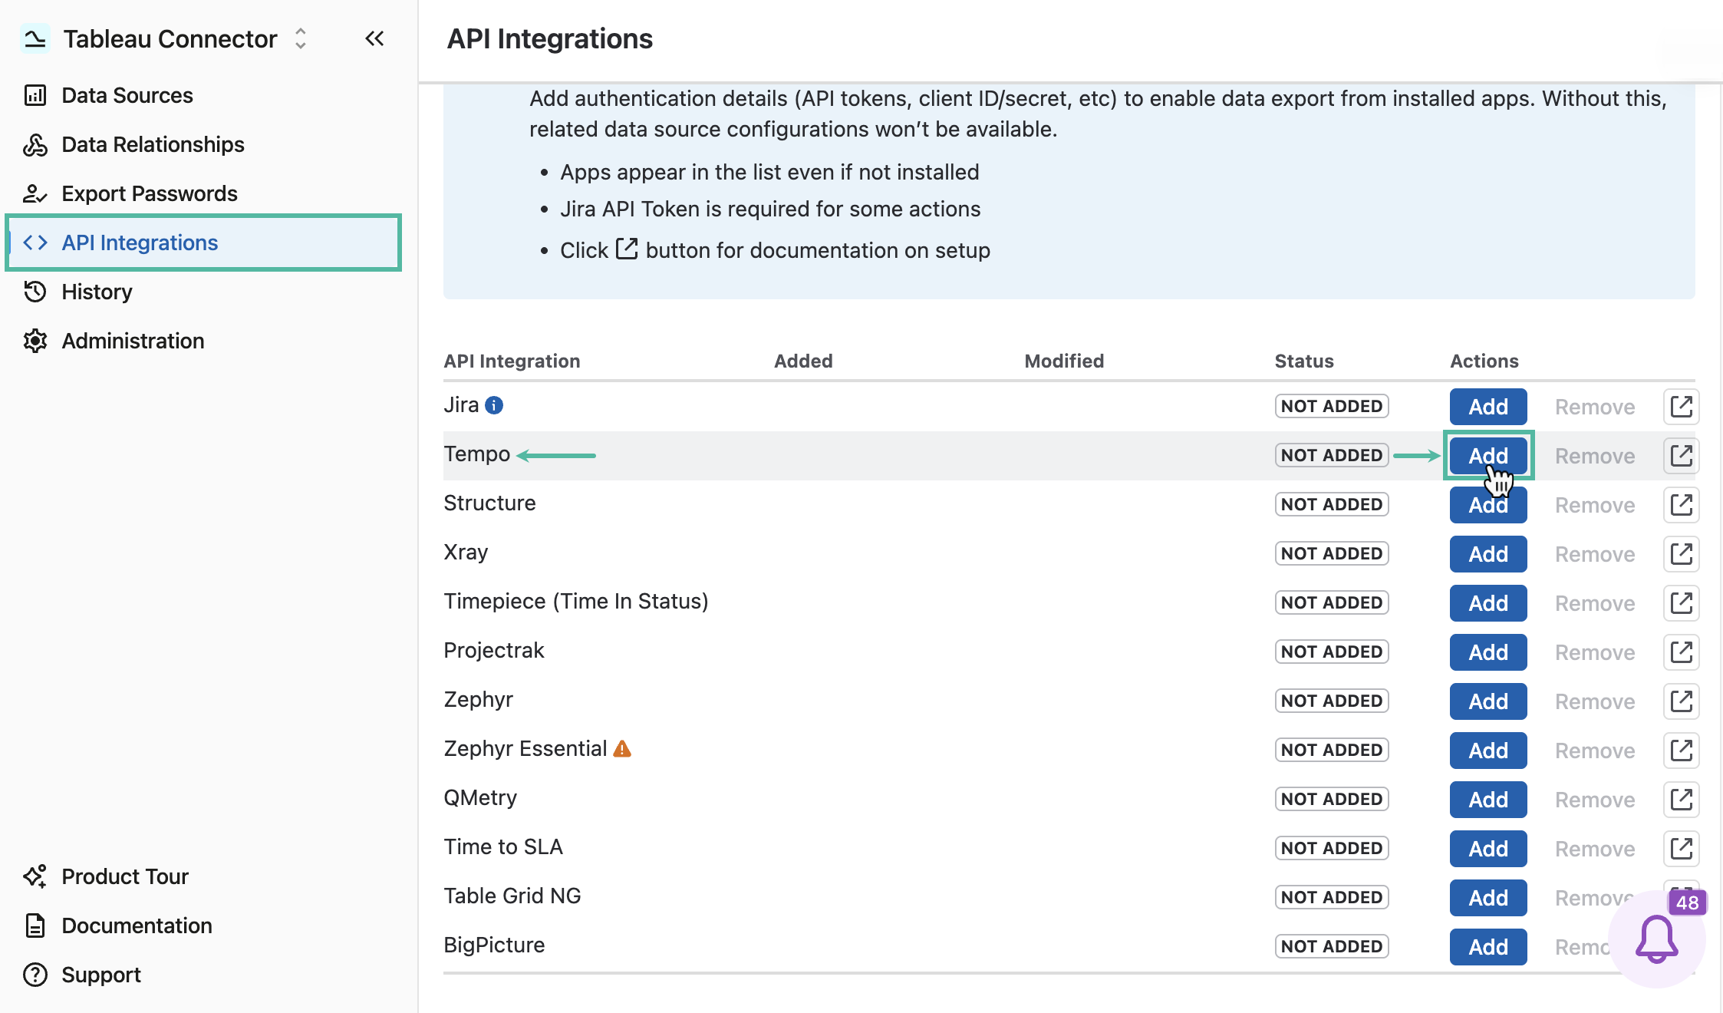The image size is (1723, 1013).
Task: Open Structure setup documentation external link
Action: tap(1681, 505)
